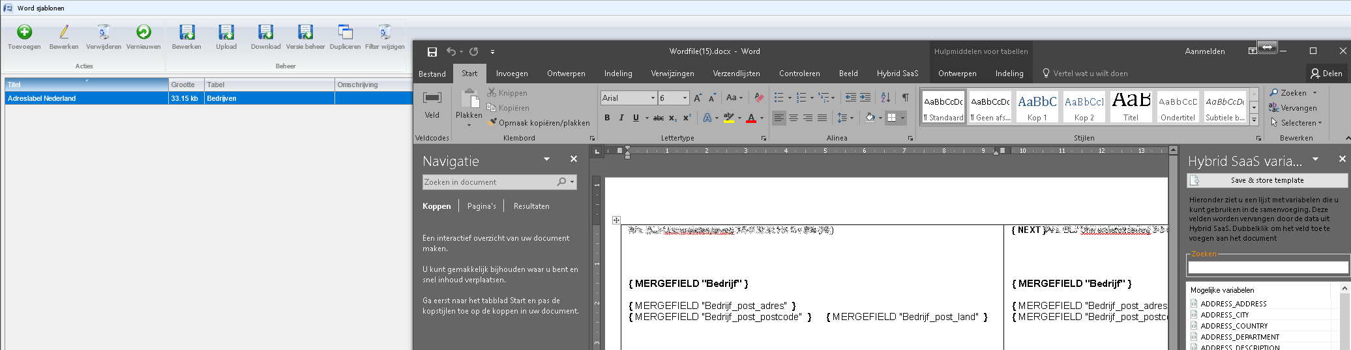
Task: Click the Aanmelden sign-in link
Action: pyautogui.click(x=1204, y=51)
